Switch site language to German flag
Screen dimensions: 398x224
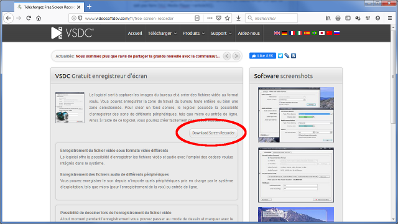pyautogui.click(x=285, y=33)
